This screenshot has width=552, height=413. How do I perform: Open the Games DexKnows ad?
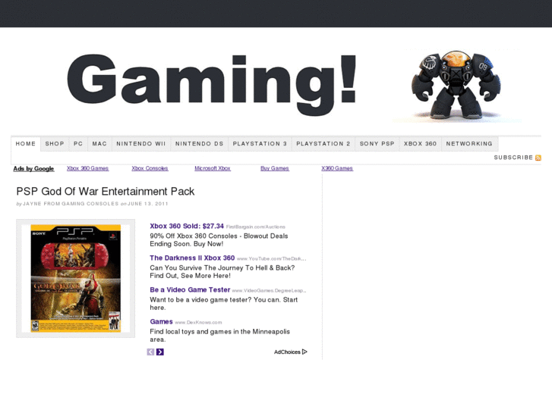click(x=161, y=321)
